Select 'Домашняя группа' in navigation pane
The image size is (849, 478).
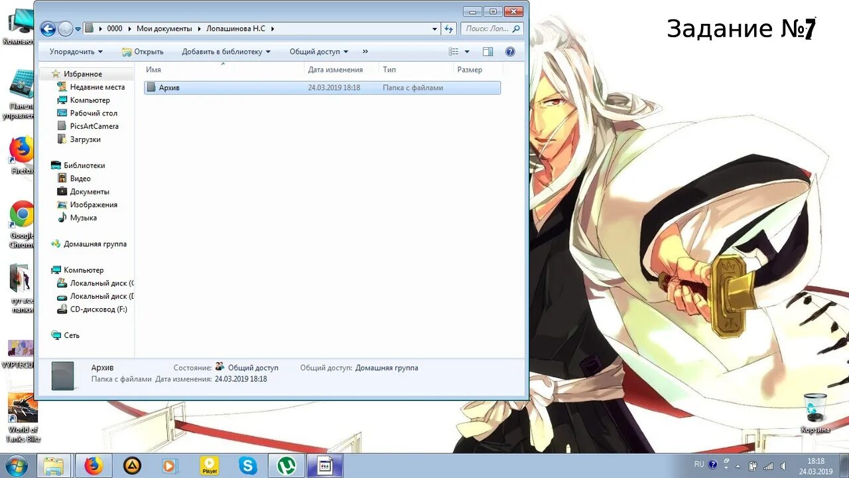[95, 244]
